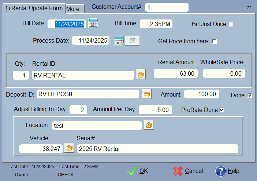Click the Last Date value 10/22/2025
This screenshot has width=257, height=181.
pyautogui.click(x=43, y=167)
